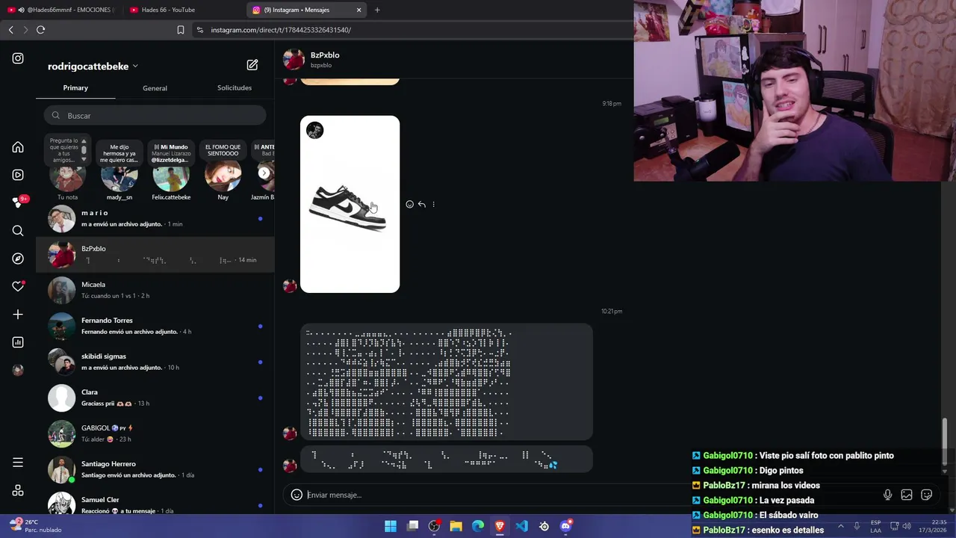Open Solicitudes requests tab
Image resolution: width=956 pixels, height=538 pixels.
point(235,88)
